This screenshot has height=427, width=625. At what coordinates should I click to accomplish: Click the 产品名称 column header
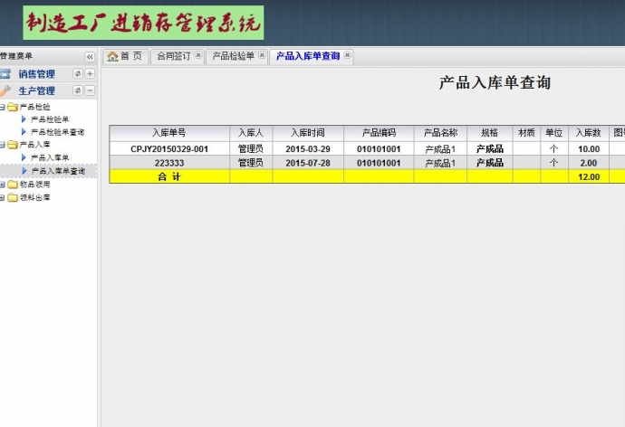[x=440, y=133]
